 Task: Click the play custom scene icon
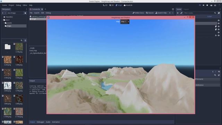tap(215, 5)
